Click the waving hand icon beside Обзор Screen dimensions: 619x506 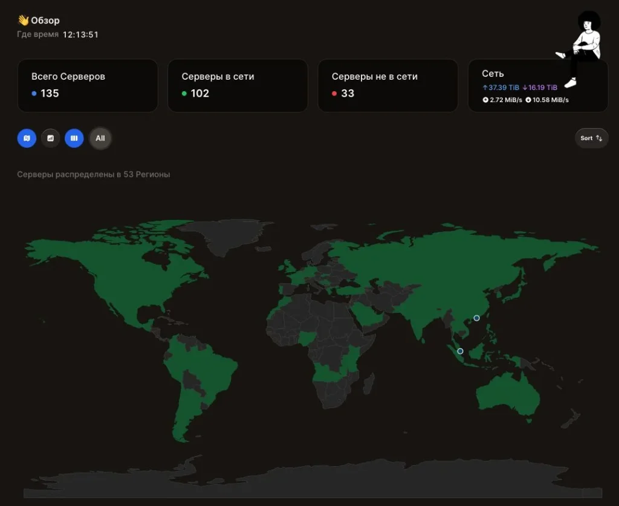(x=24, y=20)
